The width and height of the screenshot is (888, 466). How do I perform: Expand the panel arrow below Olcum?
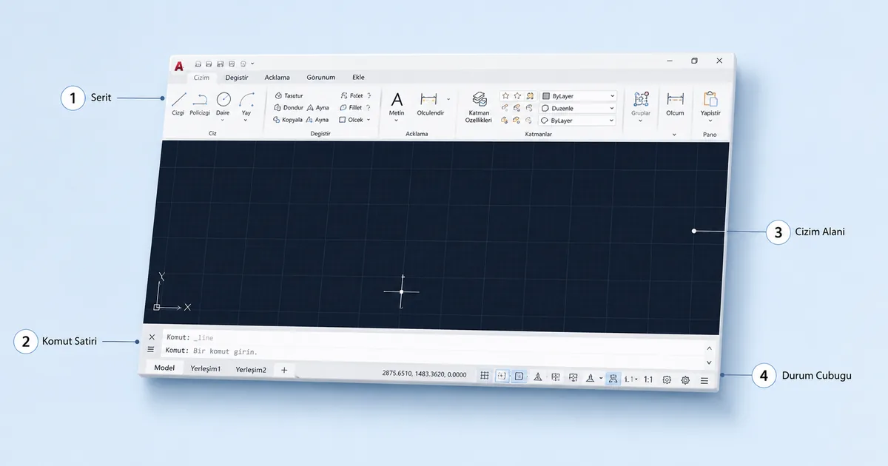click(674, 135)
